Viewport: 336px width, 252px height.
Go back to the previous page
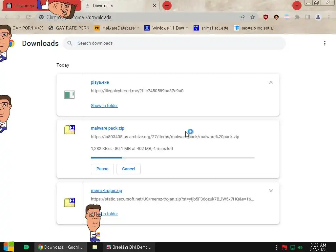pos(7,17)
